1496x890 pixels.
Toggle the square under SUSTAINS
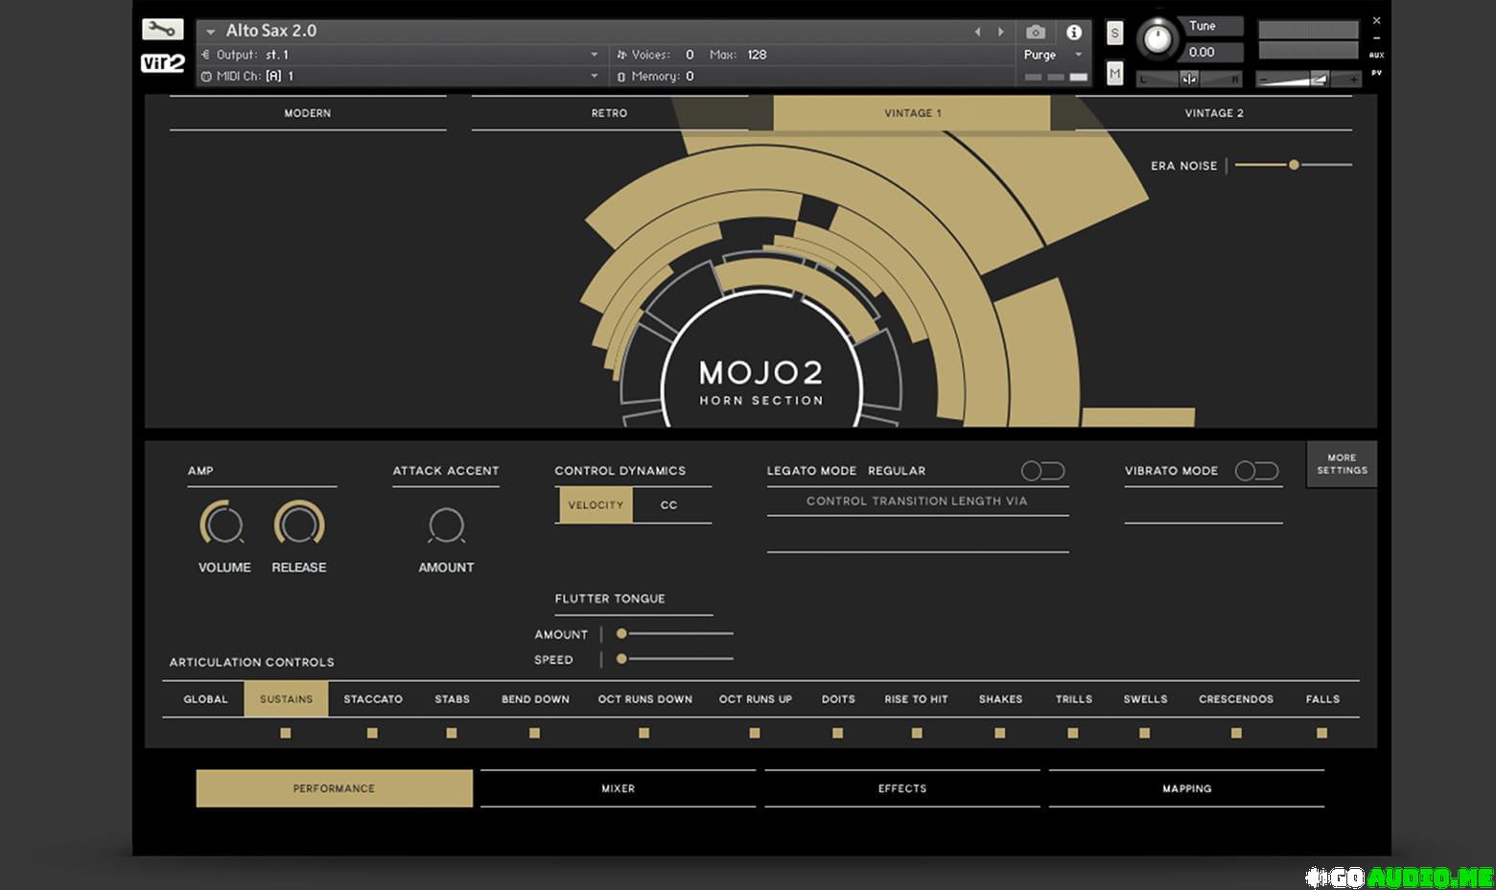(x=286, y=733)
